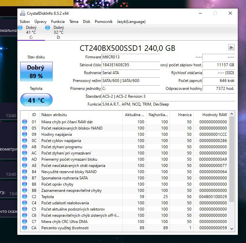Viewport: 246px width, 243px height.
Task: Open the Funkcia menu
Action: click(x=58, y=22)
